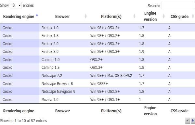Click the Engine version sort arrows

pos(164,16)
